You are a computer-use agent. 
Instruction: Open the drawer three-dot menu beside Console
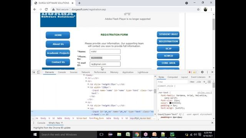point(33,123)
